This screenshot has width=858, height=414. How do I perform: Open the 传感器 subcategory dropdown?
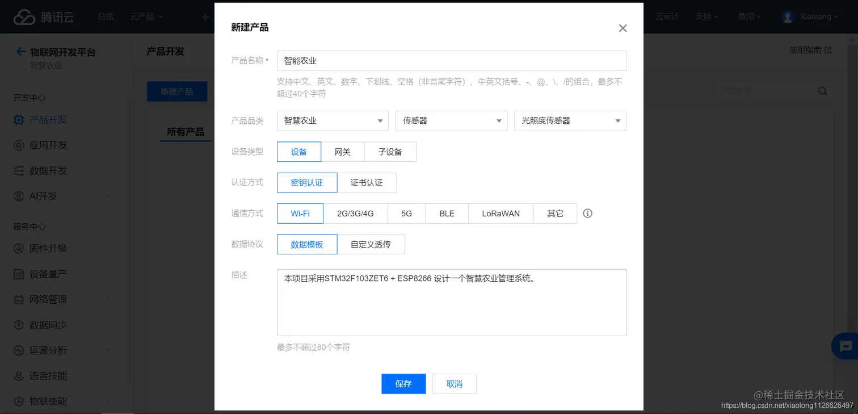click(451, 121)
